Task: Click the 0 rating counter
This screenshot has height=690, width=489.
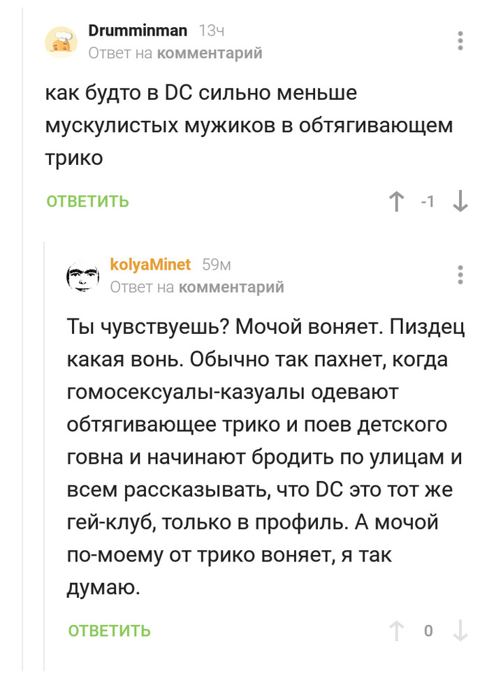Action: coord(428,631)
